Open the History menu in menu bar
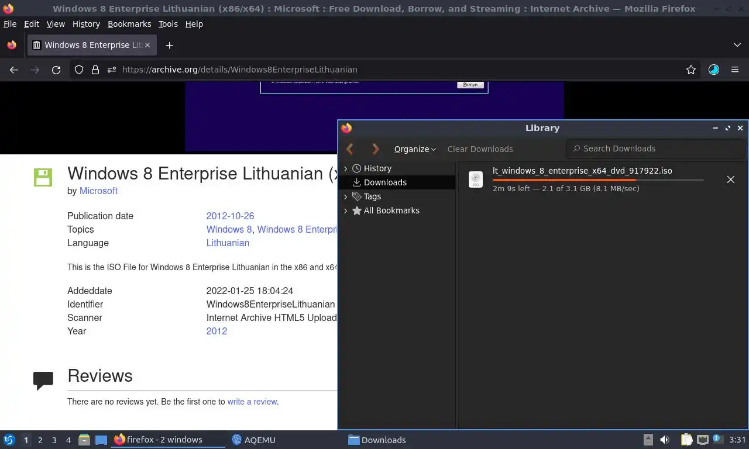The height and width of the screenshot is (449, 749). click(86, 24)
